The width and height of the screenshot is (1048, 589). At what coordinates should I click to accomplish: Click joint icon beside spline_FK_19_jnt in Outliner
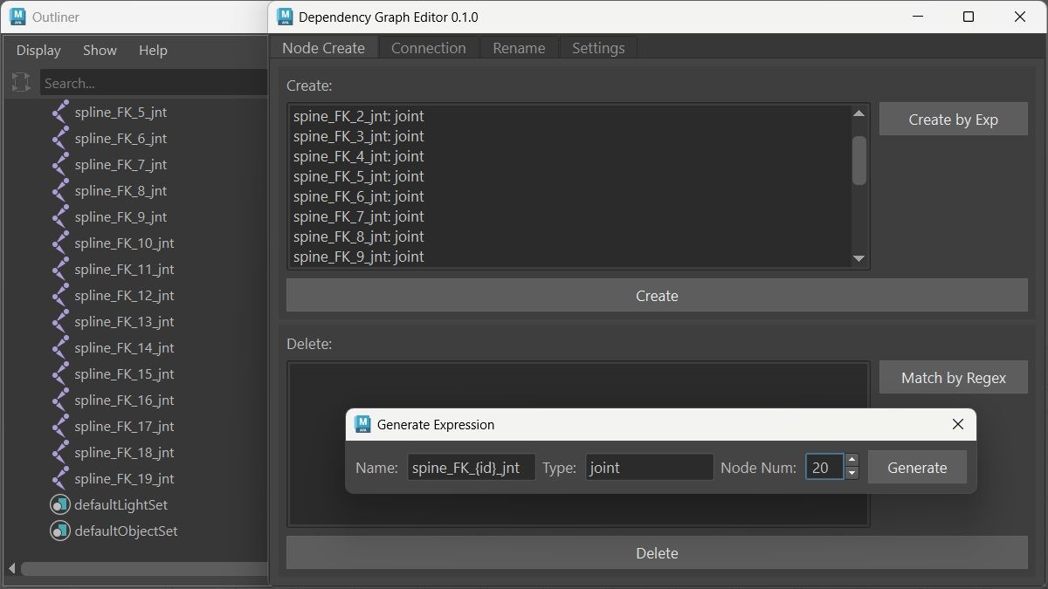[x=60, y=478]
